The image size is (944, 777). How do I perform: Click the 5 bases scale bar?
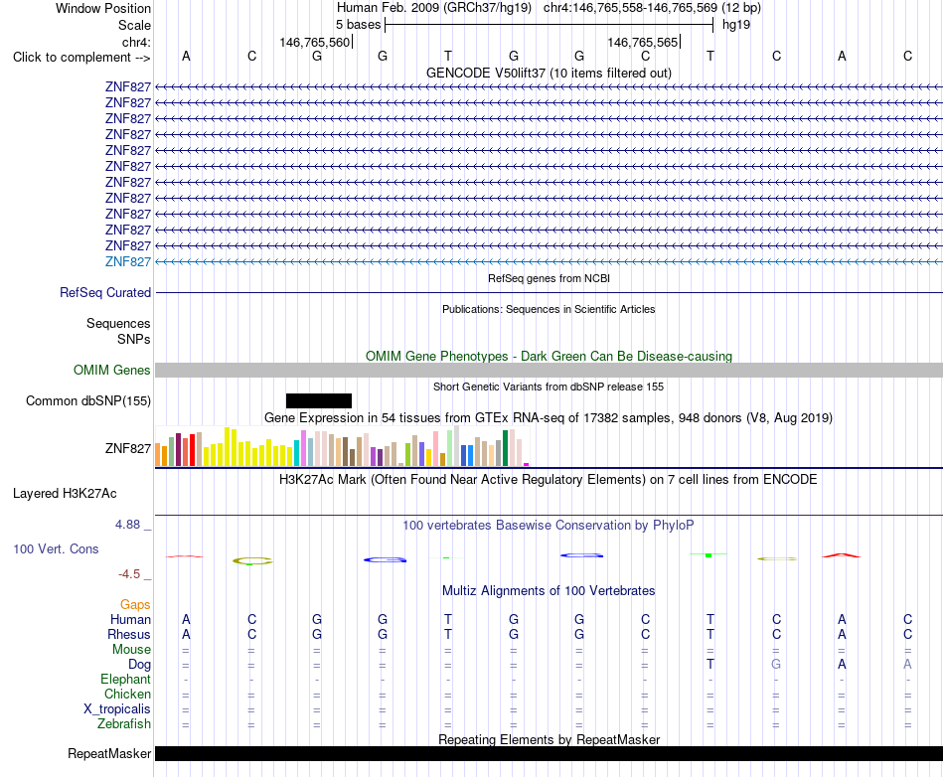point(549,25)
